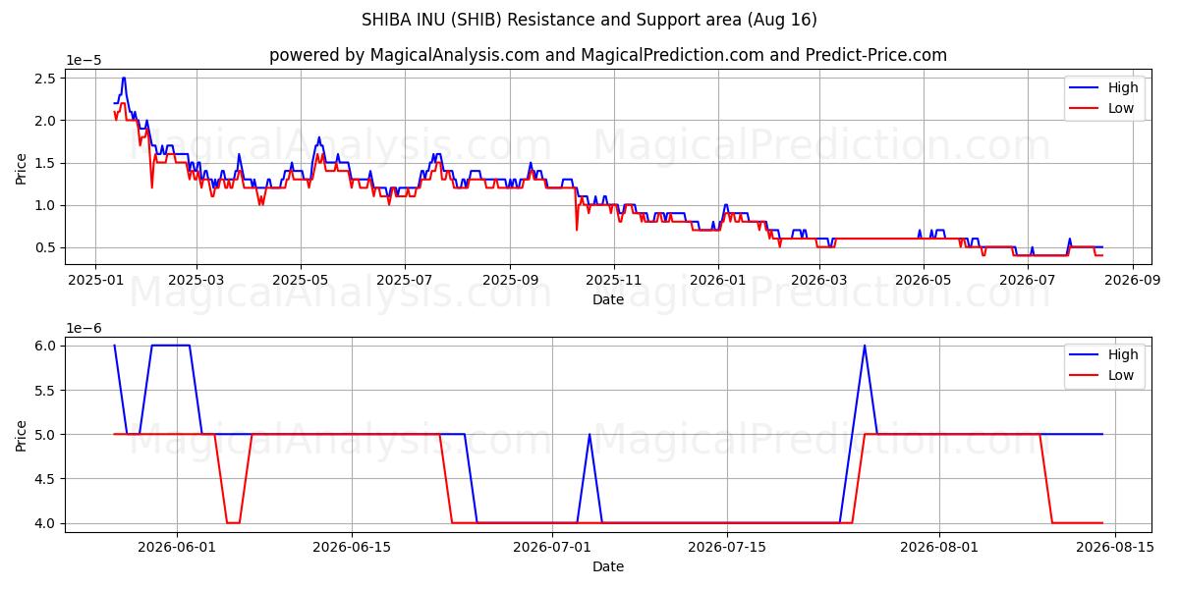Click the '2025-03' x-axis label
This screenshot has width=1179, height=589.
[196, 280]
